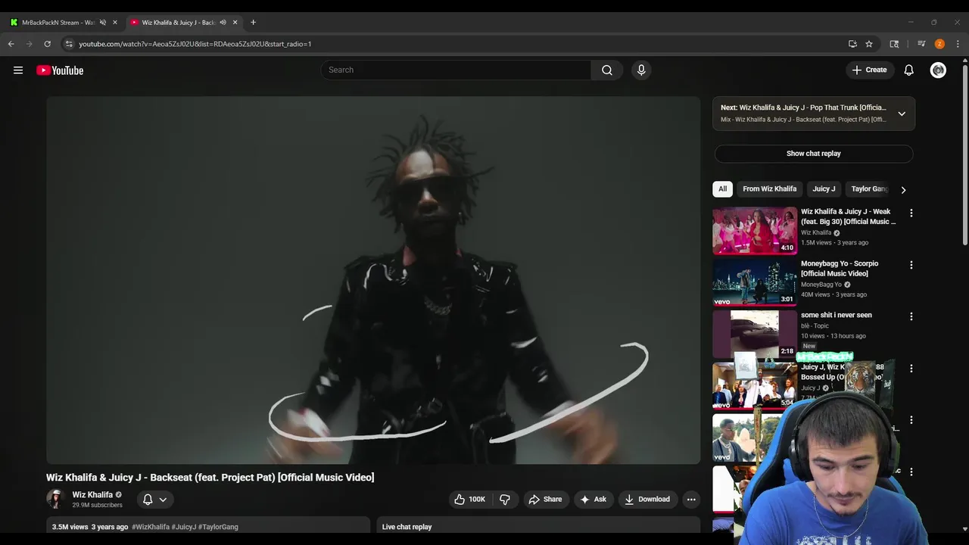Click the Live chat replay header
This screenshot has height=545, width=969.
[407, 527]
